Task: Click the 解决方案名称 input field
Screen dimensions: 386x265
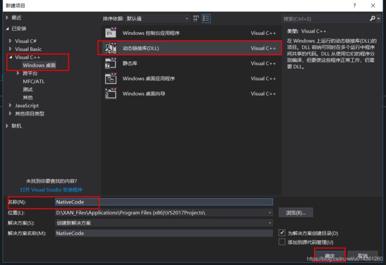Action: coord(164,234)
